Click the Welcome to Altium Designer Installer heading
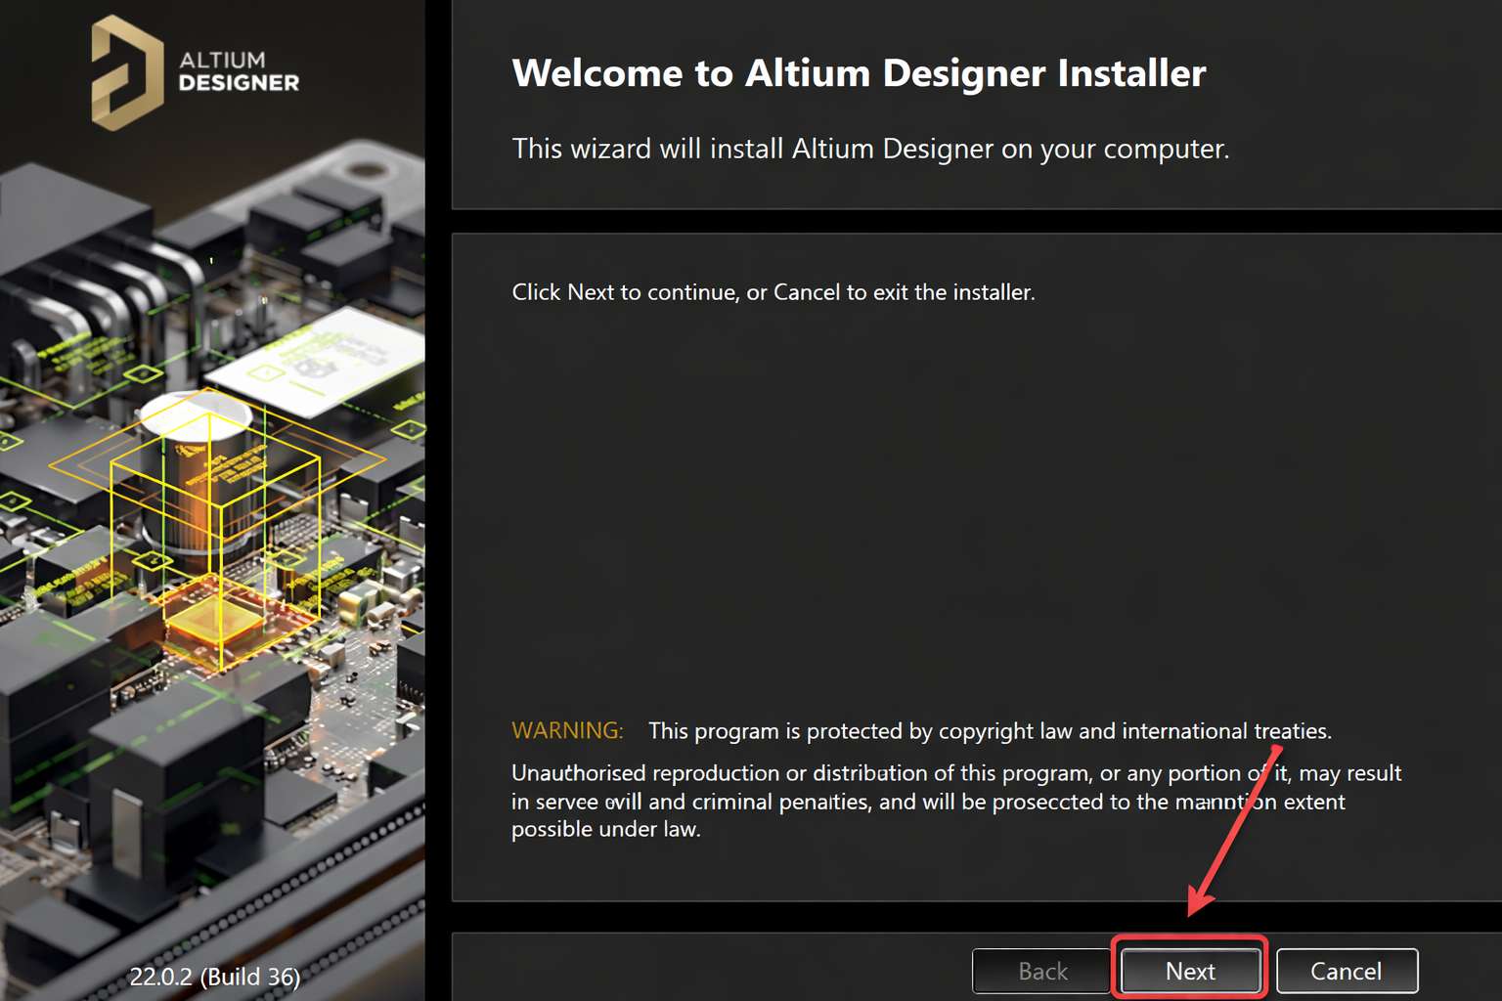The width and height of the screenshot is (1502, 1001). point(859,73)
